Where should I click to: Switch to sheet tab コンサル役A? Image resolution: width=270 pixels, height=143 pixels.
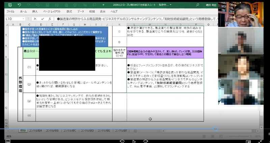(35, 131)
